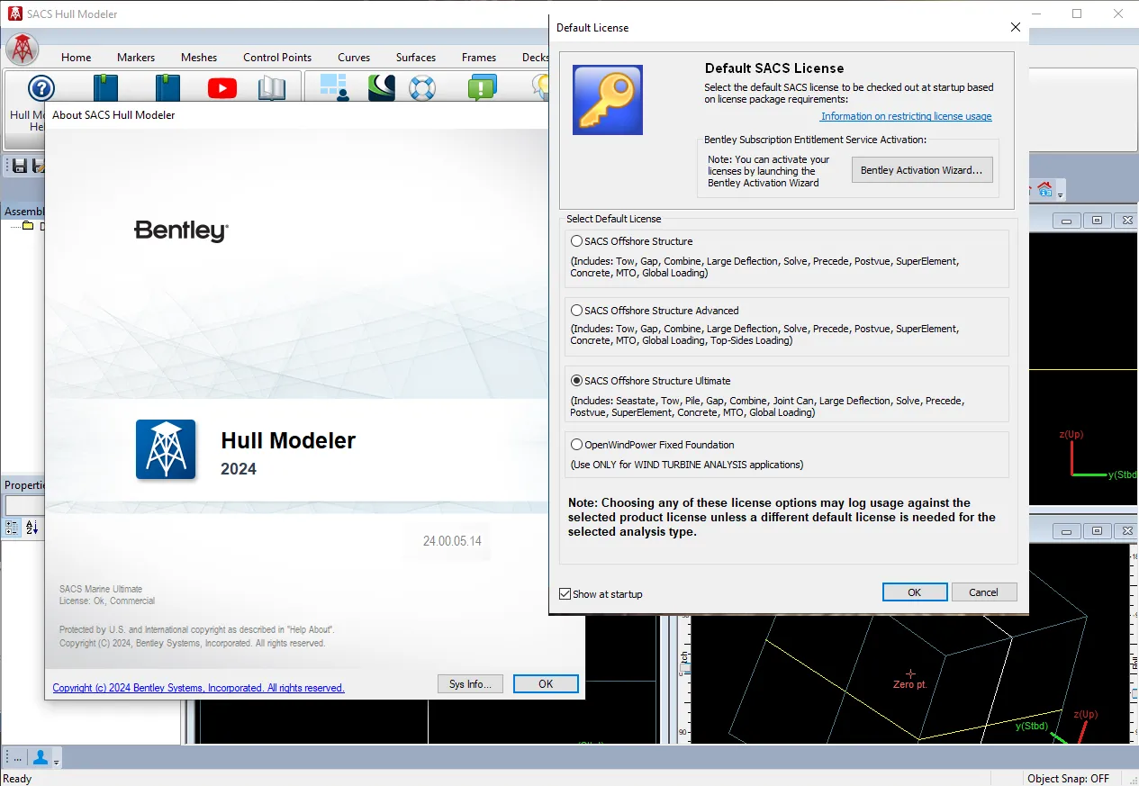Viewport: 1139px width, 786px height.
Task: Switch to the Meshes ribbon tab
Action: (x=199, y=58)
